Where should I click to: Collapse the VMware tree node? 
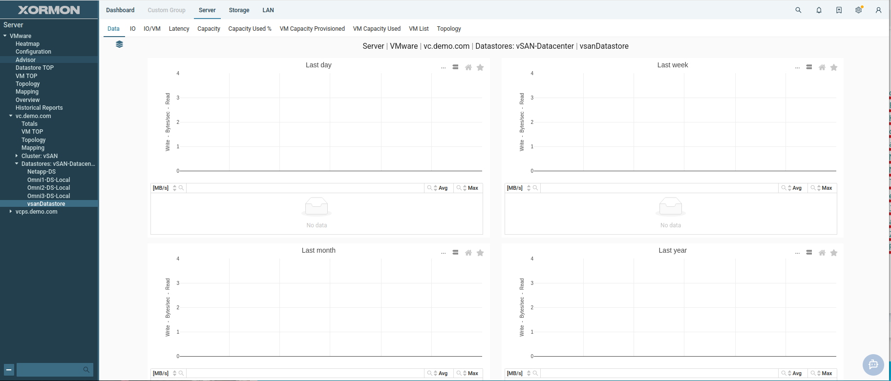pyautogui.click(x=5, y=36)
